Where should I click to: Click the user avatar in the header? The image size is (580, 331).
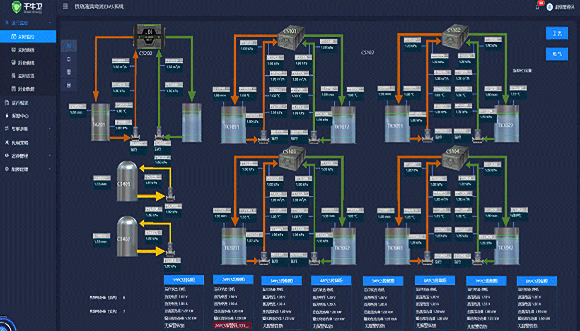[x=549, y=7]
